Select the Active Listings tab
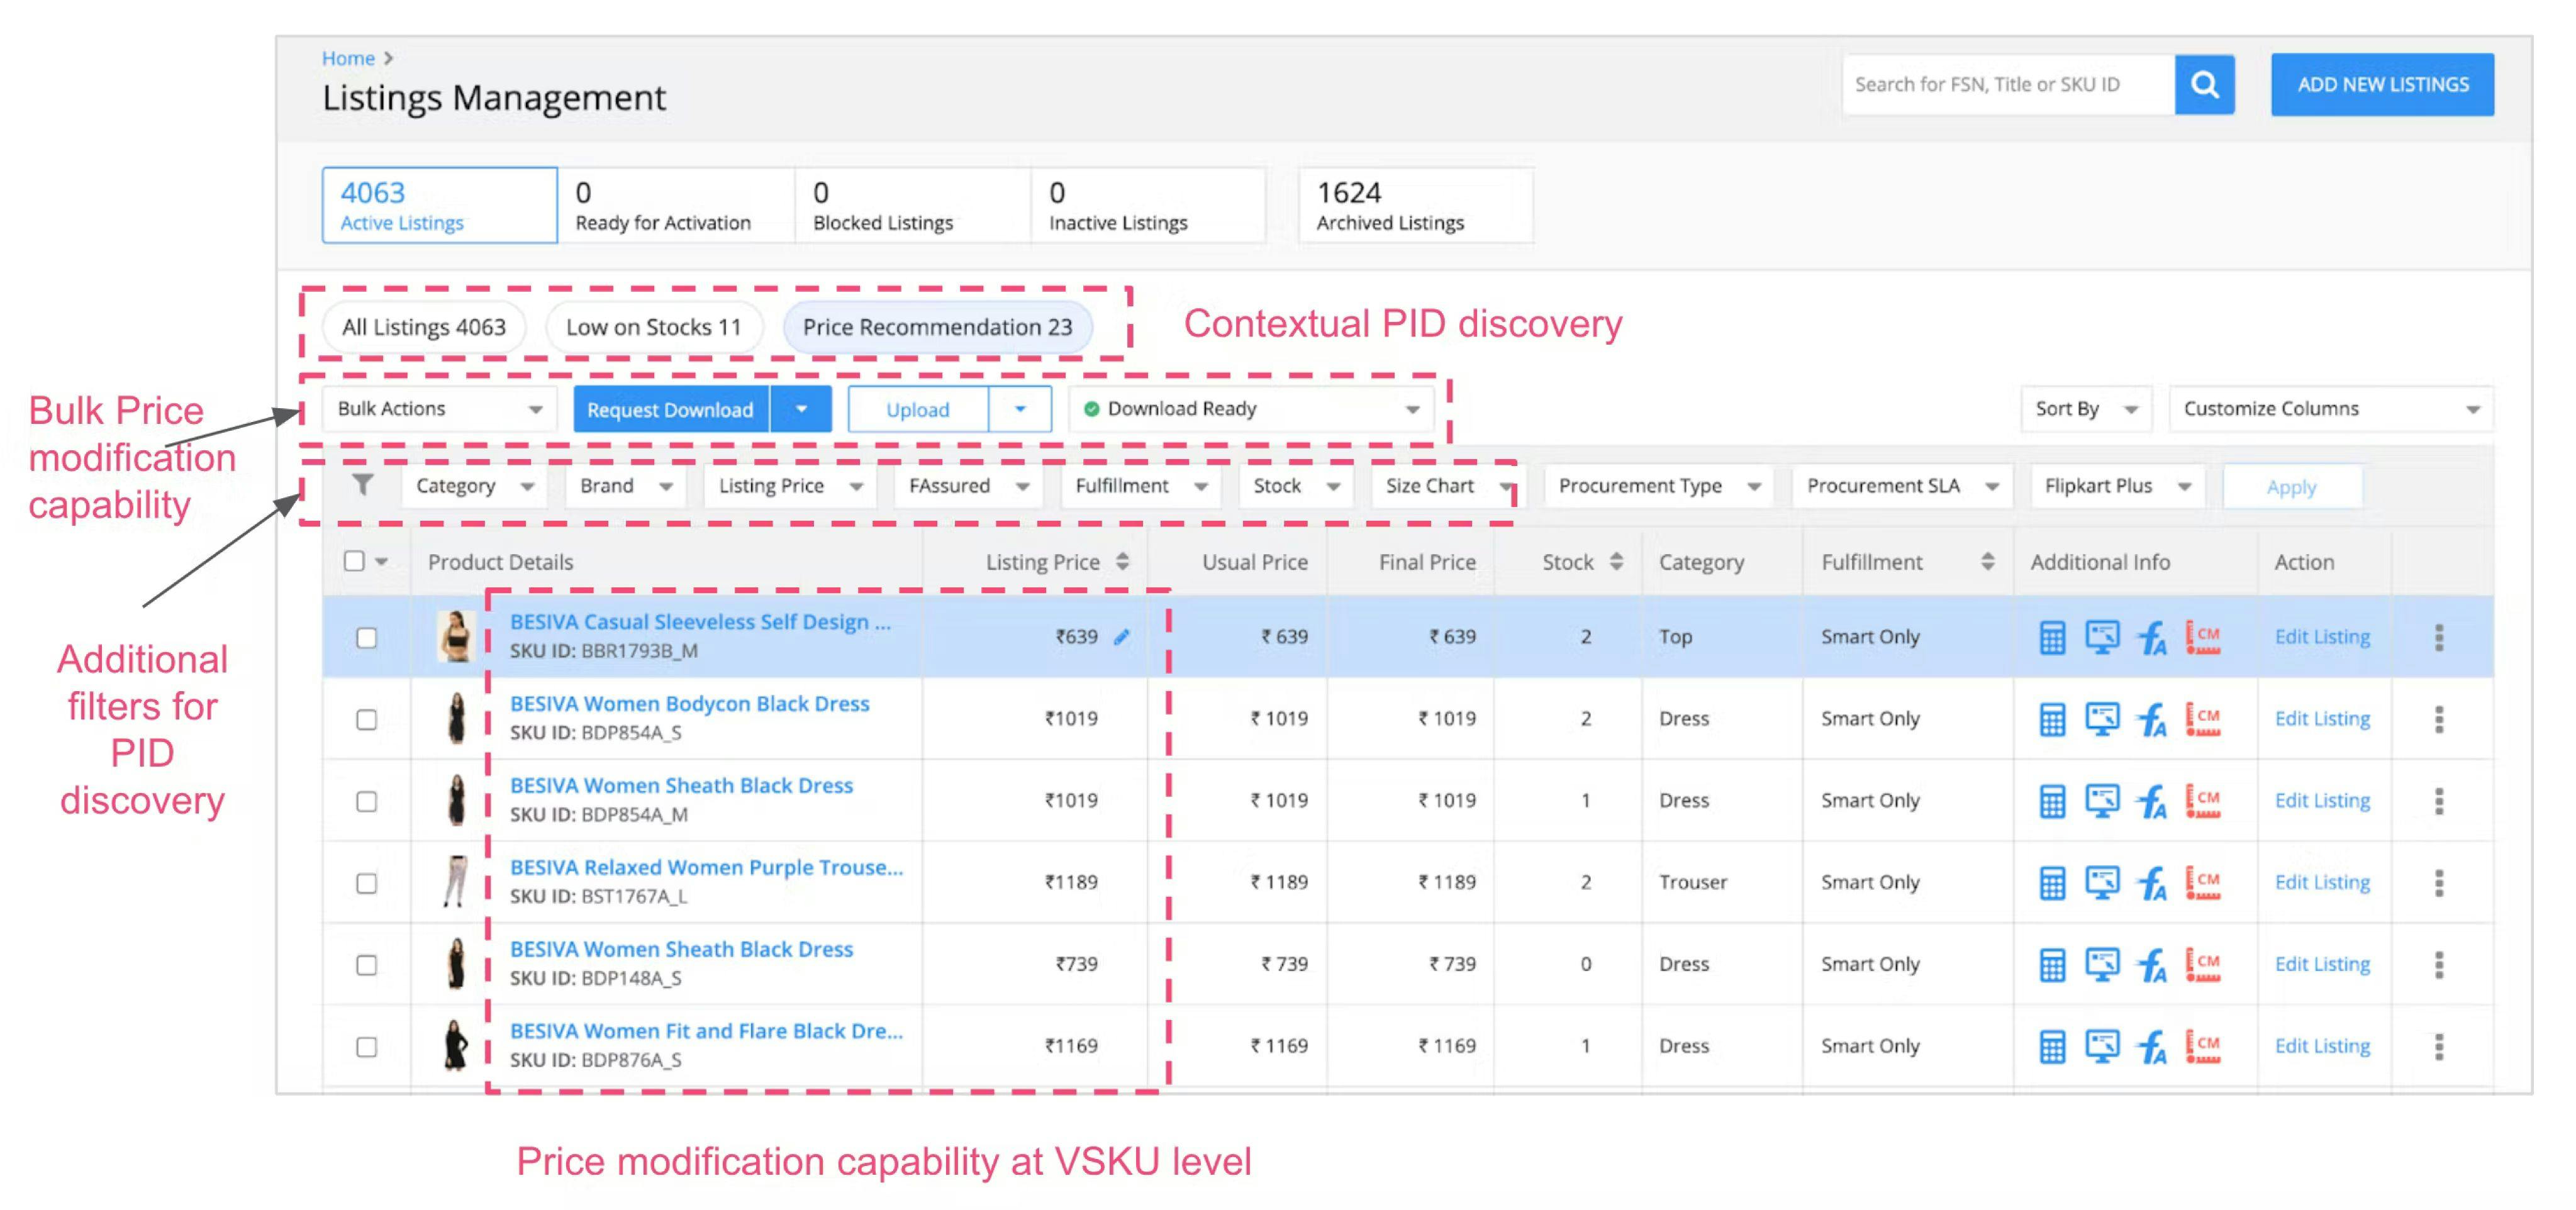2576x1210 pixels. coord(440,205)
